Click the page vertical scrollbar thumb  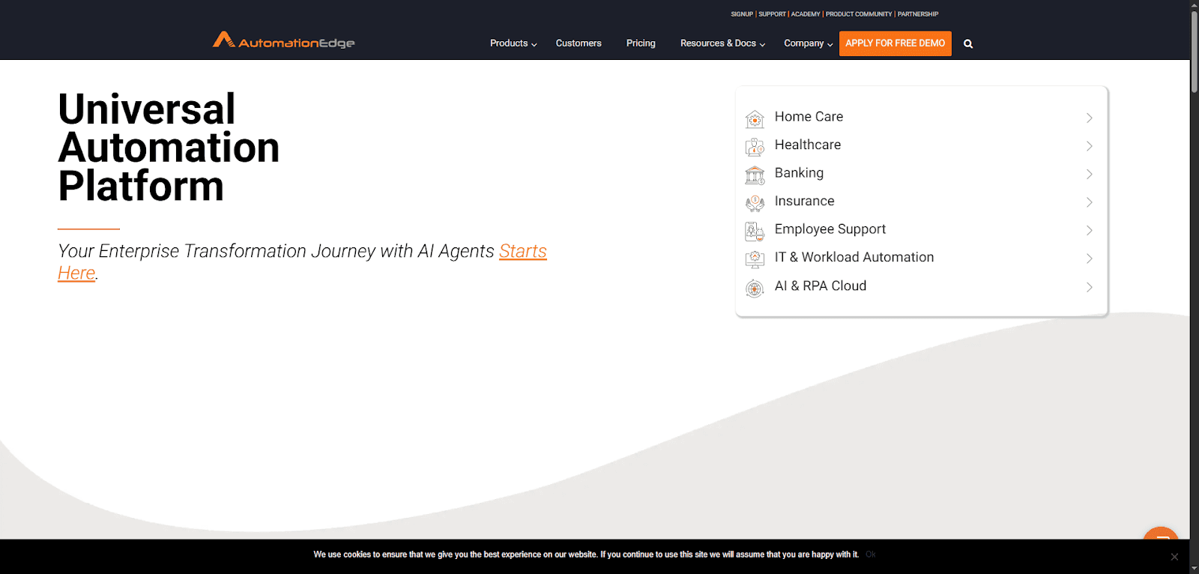point(1195,52)
